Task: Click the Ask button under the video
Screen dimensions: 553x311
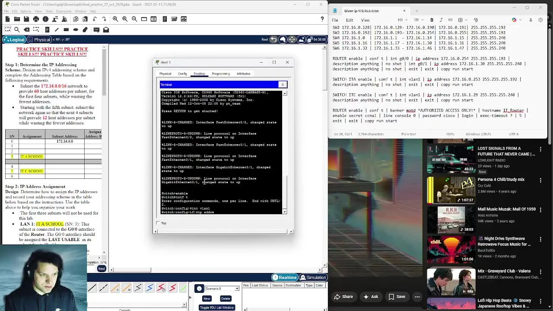Action: coord(371,297)
